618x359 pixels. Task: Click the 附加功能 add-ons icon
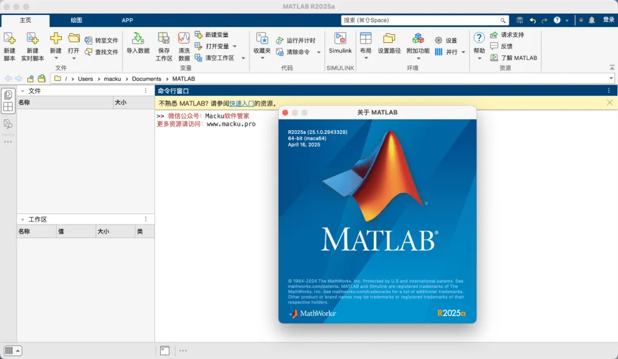pyautogui.click(x=418, y=38)
